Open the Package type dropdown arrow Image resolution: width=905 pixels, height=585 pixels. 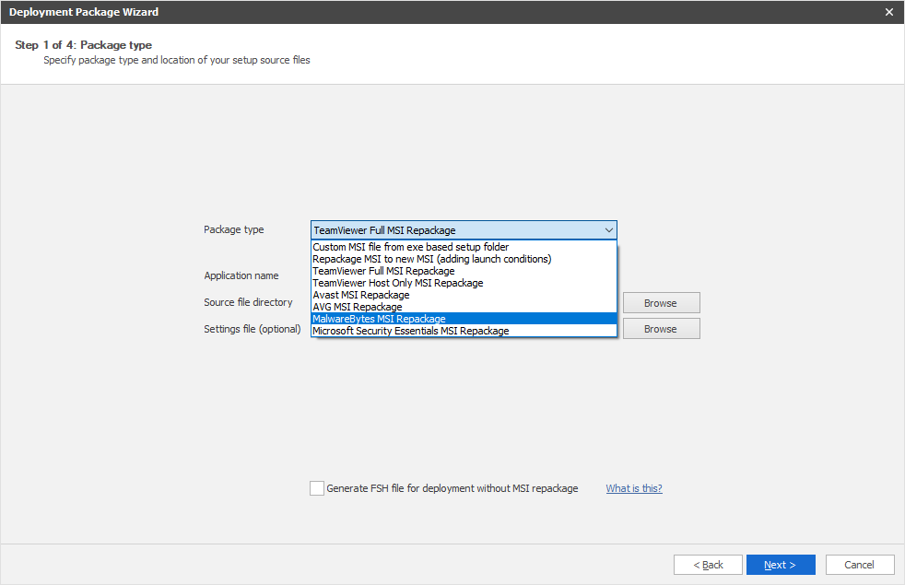click(x=608, y=230)
